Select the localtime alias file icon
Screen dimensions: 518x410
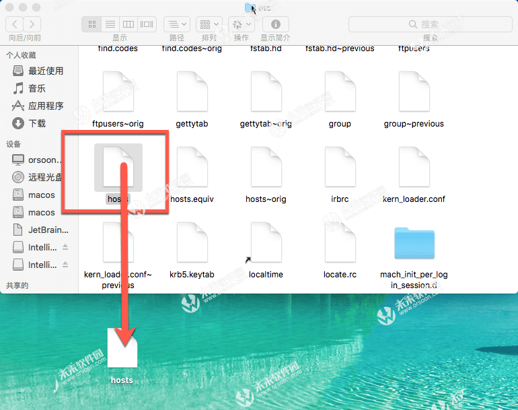click(x=266, y=242)
